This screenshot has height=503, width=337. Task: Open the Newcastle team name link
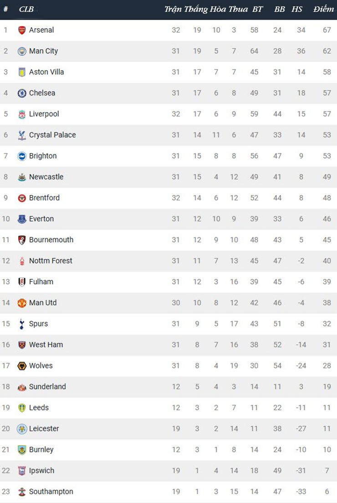46,177
